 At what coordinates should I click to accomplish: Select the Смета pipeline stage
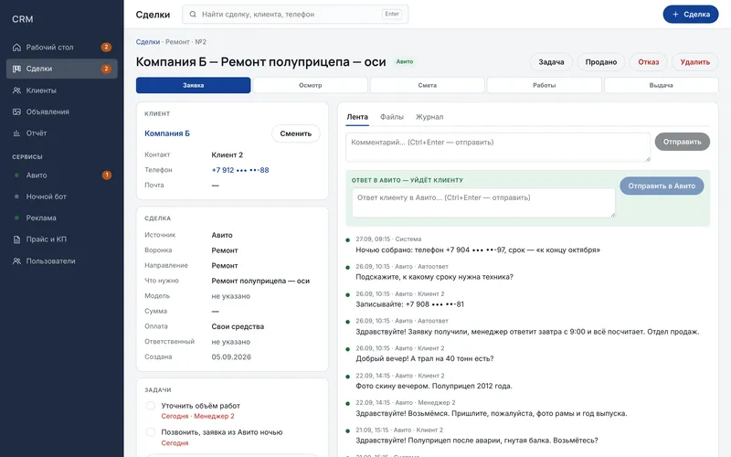tap(427, 85)
